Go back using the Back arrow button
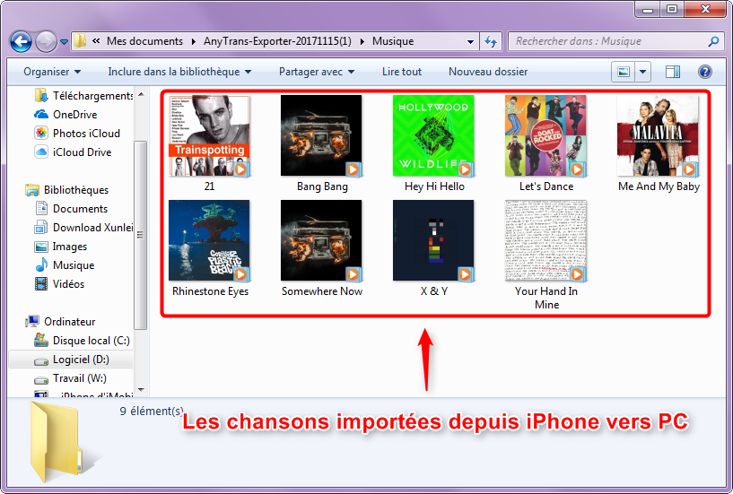Viewport: 733px width, 494px height. 21,41
